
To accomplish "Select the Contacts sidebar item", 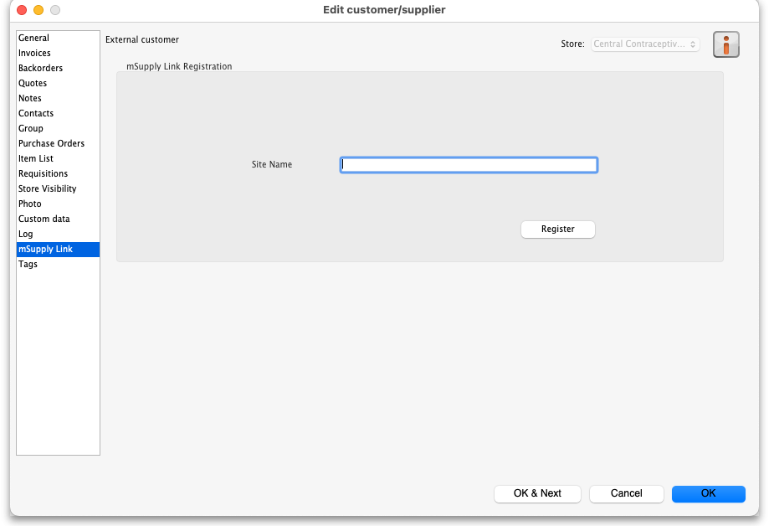I will click(36, 113).
